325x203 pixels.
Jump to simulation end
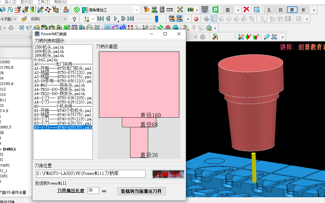(x=131, y=19)
